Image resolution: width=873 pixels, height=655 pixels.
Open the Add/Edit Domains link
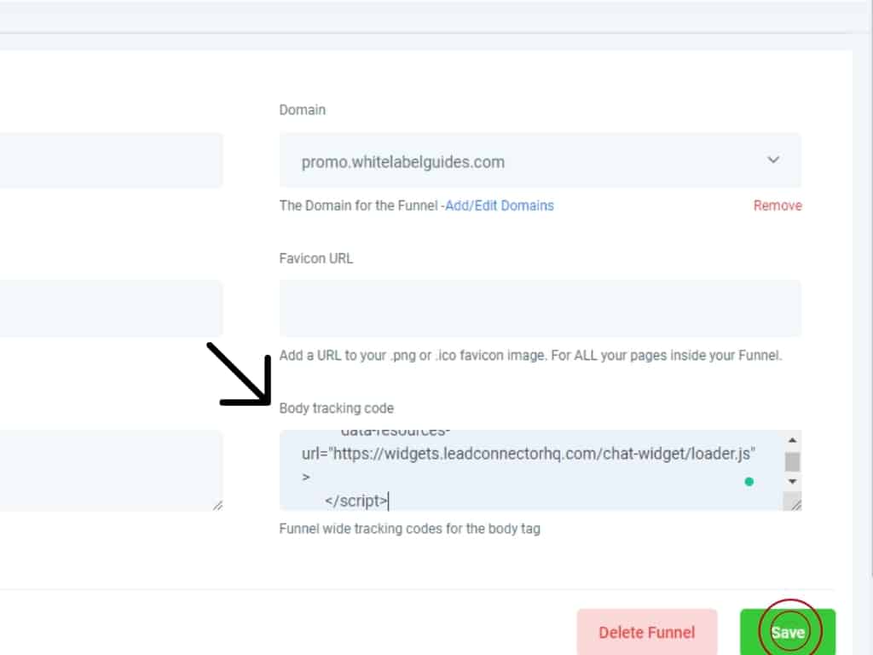pyautogui.click(x=500, y=206)
